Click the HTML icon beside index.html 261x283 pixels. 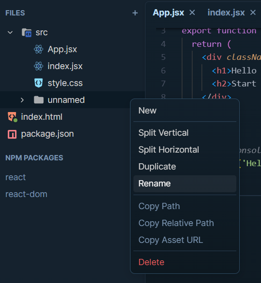tap(13, 117)
